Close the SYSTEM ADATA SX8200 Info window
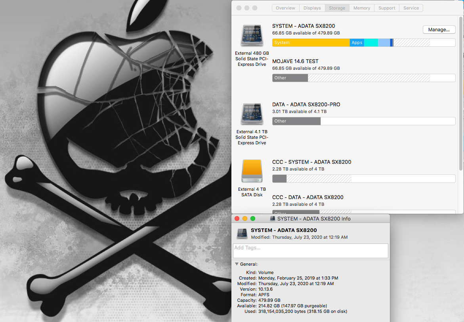This screenshot has height=322, width=464. [x=237, y=218]
